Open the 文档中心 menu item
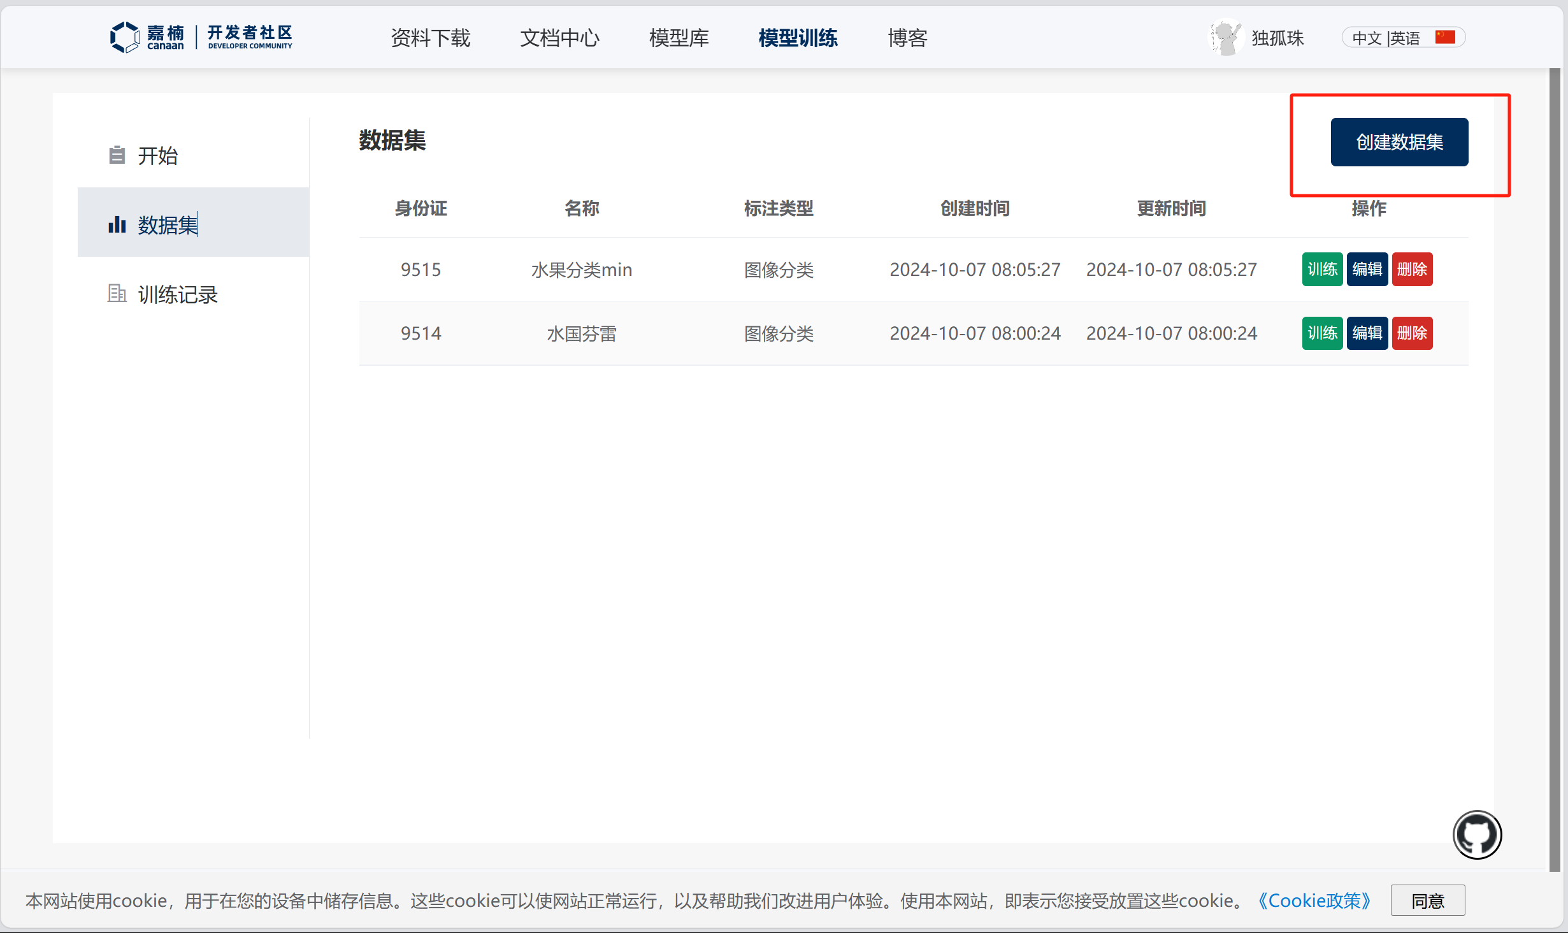Viewport: 1568px width, 933px height. [559, 38]
